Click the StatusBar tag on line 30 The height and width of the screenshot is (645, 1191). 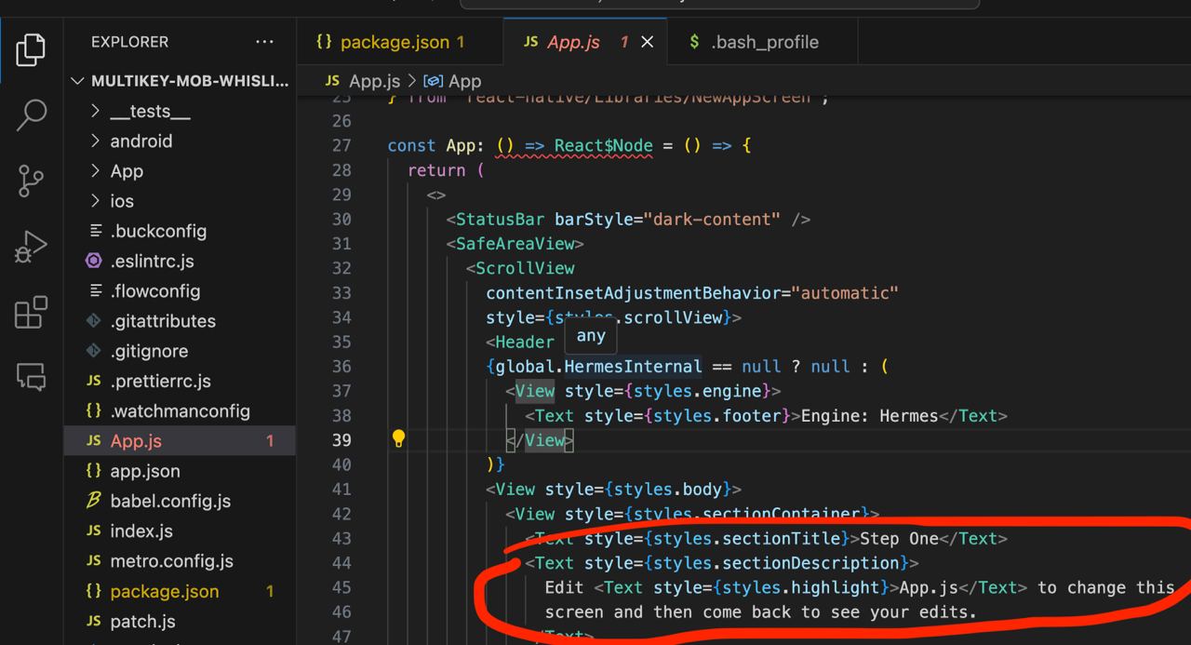500,220
